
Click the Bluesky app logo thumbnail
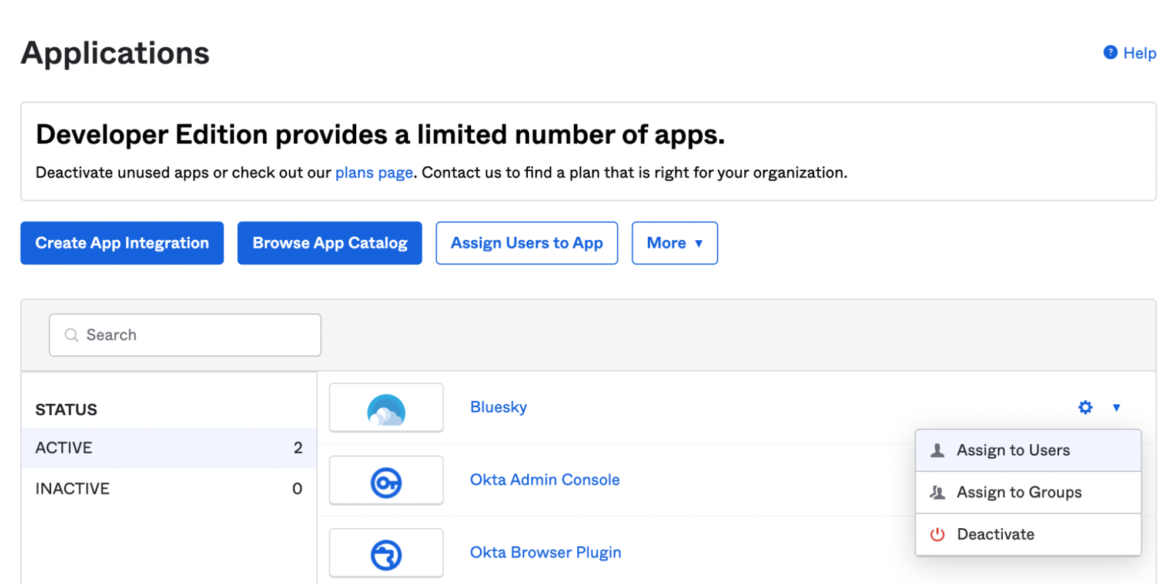click(386, 408)
